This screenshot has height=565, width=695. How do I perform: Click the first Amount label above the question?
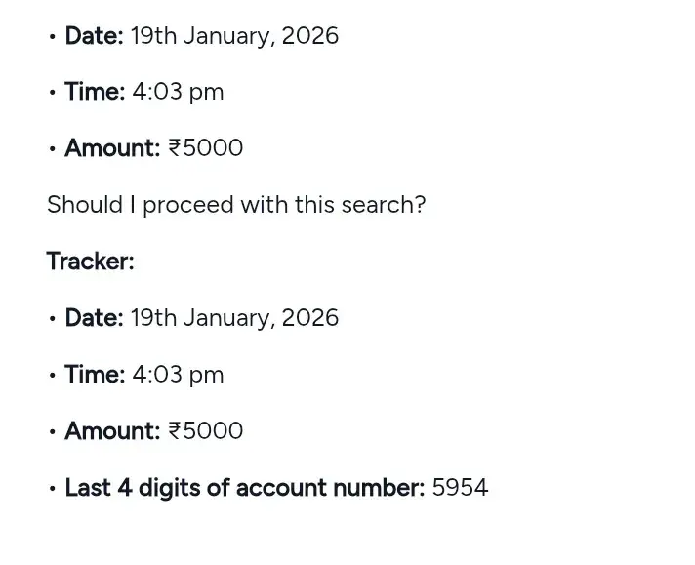111,148
